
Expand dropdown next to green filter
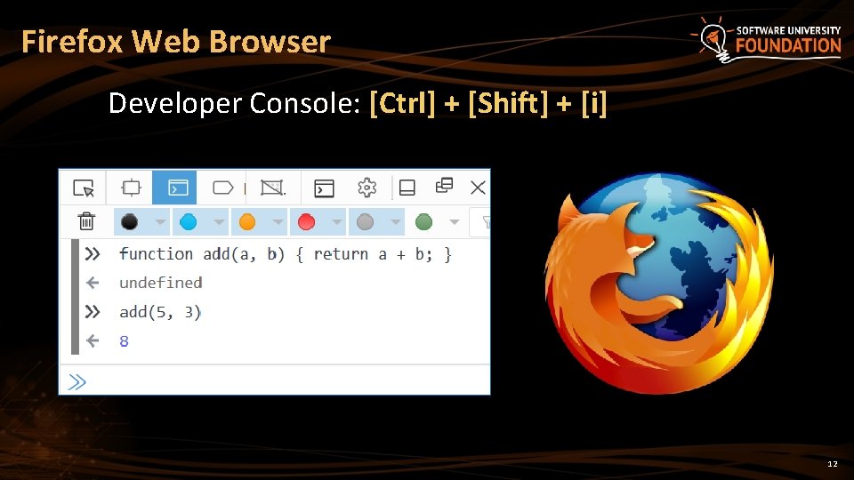(x=455, y=222)
